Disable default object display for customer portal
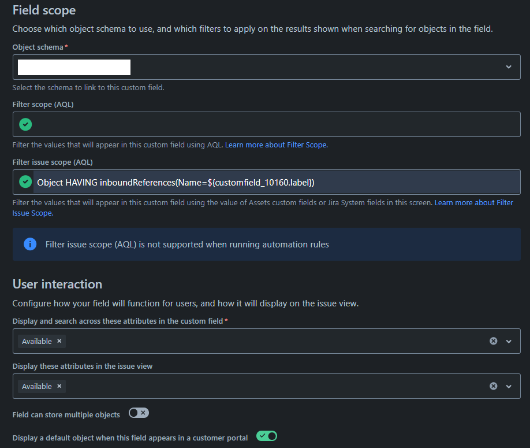 point(266,436)
